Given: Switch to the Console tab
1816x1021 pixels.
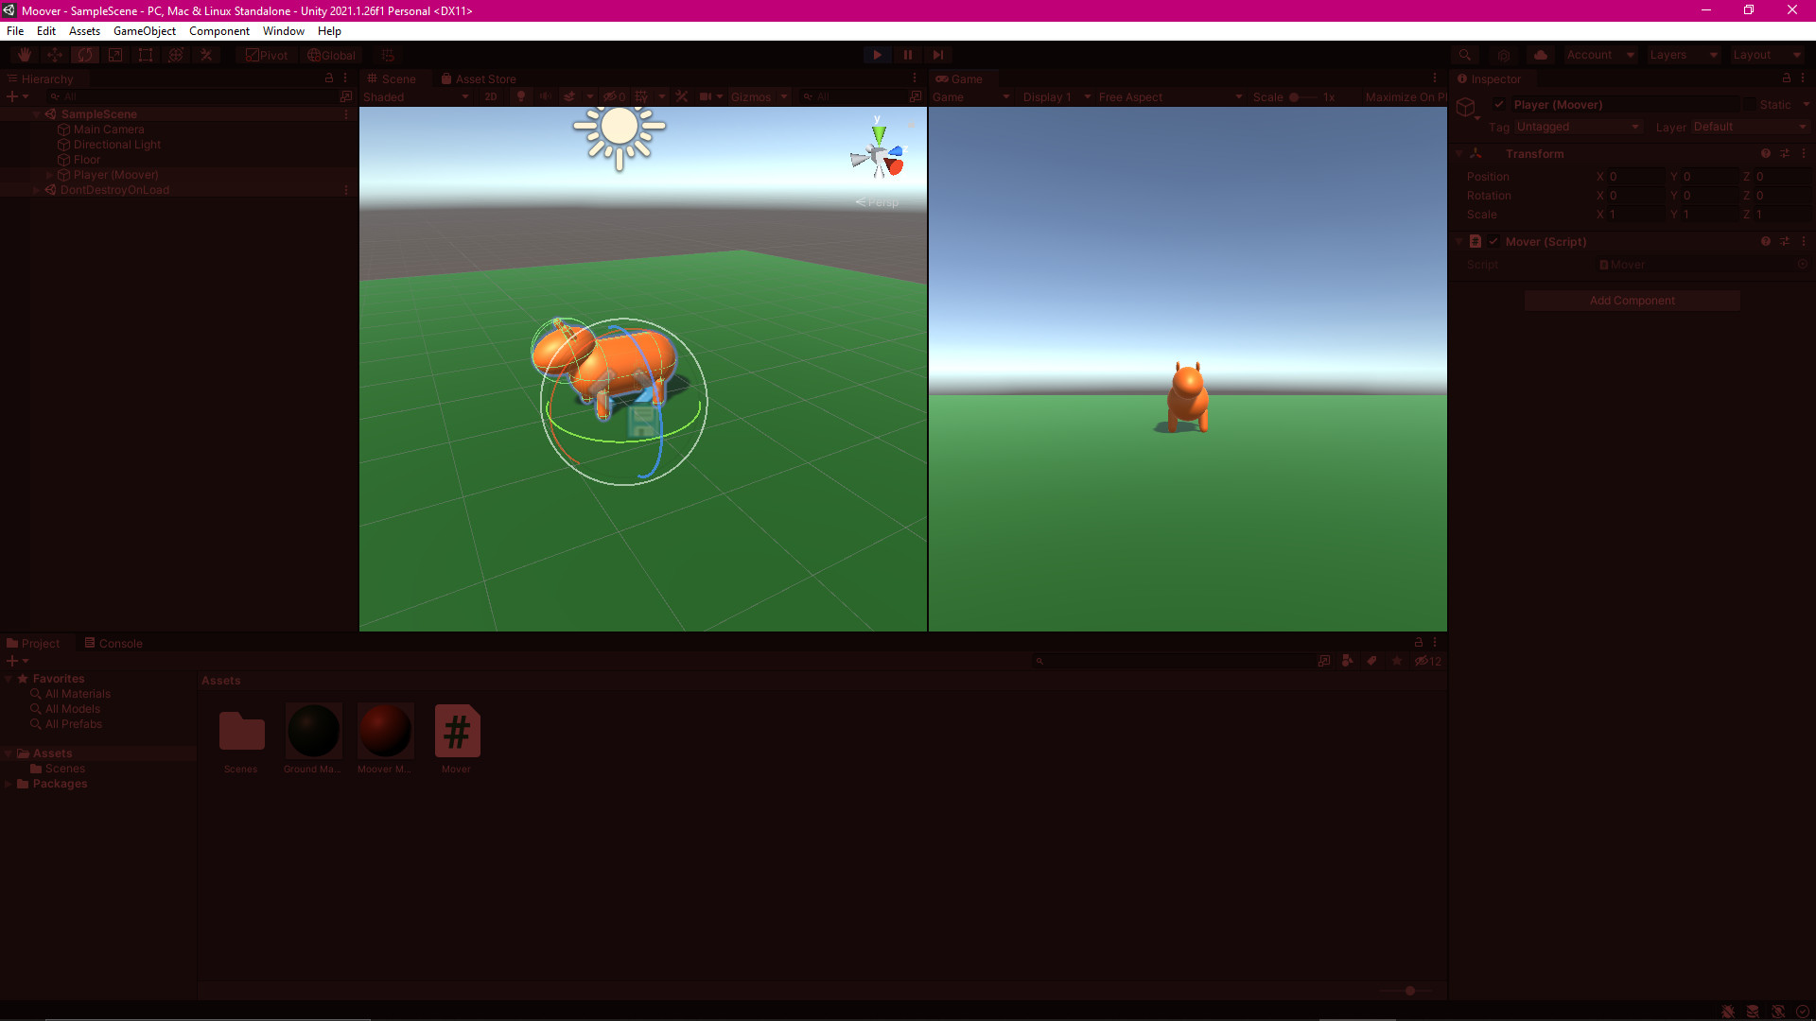Looking at the screenshot, I should (x=113, y=643).
